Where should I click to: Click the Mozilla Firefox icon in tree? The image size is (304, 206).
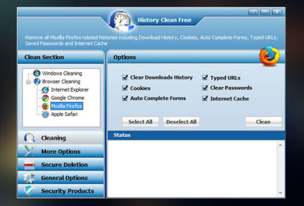(x=46, y=106)
